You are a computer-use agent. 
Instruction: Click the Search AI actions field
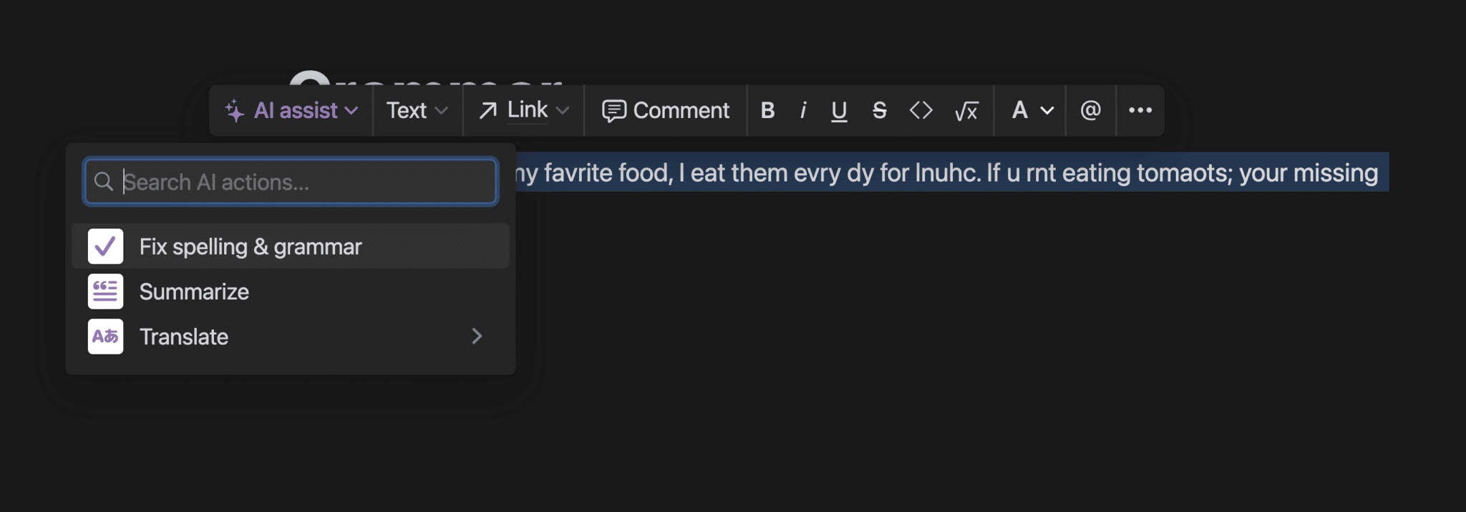click(301, 182)
